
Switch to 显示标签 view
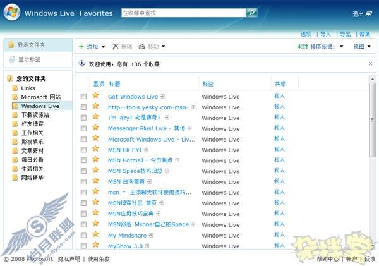pos(38,59)
